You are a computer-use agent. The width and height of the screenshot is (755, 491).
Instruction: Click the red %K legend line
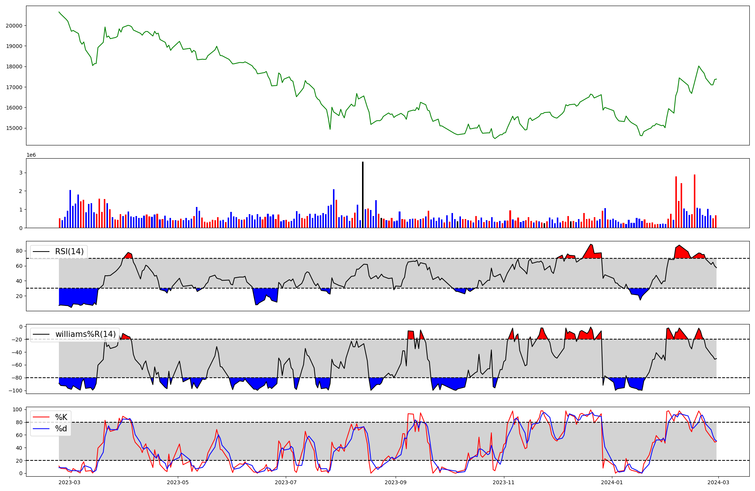[42, 417]
